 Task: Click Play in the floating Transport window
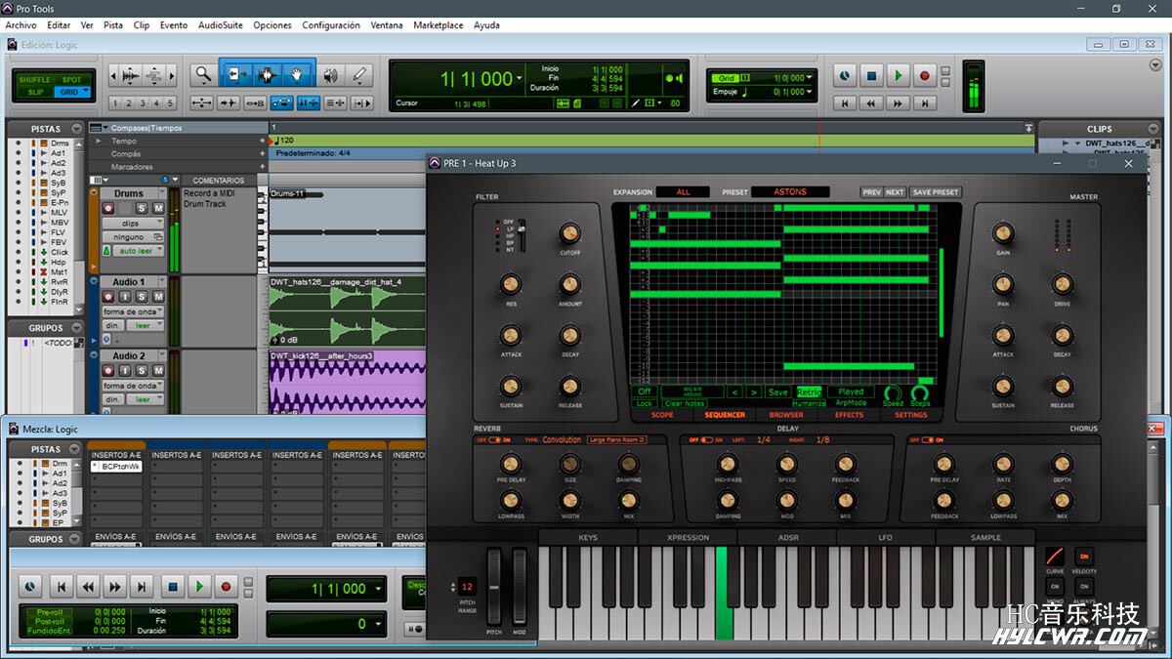coord(199,587)
